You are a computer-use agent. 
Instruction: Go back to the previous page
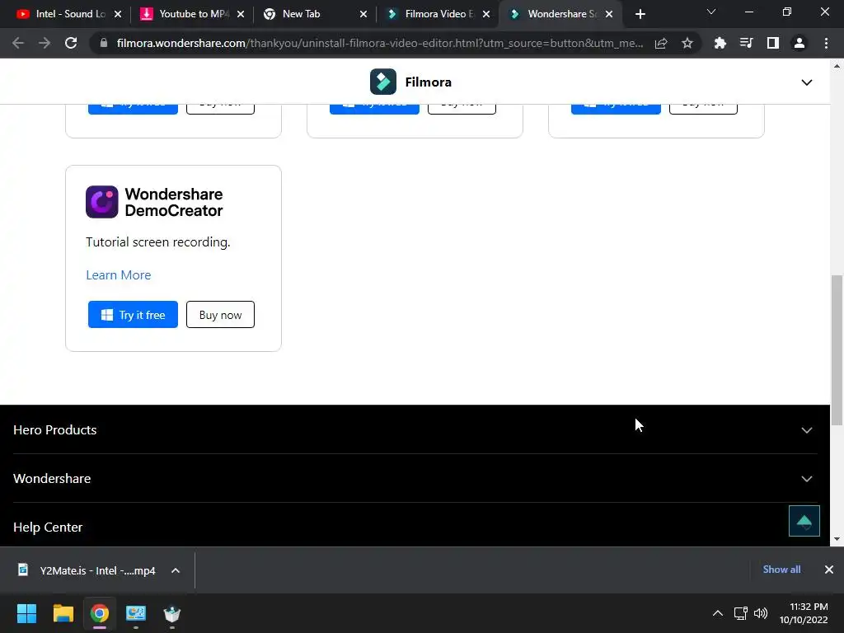click(18, 43)
